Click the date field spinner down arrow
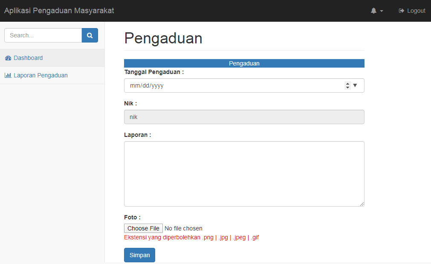Viewport: 431px width, 264px height. coord(348,88)
